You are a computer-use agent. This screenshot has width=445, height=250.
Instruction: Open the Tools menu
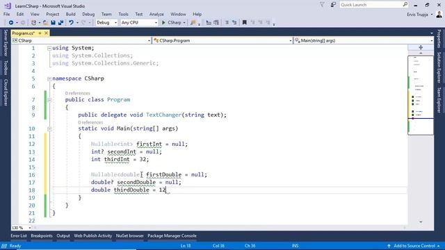tap(123, 14)
